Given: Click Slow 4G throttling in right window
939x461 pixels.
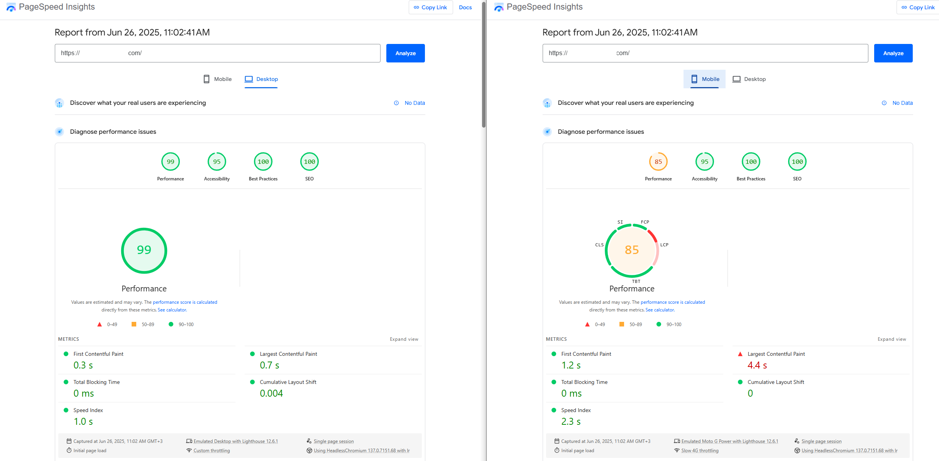Looking at the screenshot, I should pos(700,451).
